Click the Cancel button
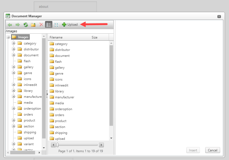Screen dimensions: 229x160 point(213,150)
